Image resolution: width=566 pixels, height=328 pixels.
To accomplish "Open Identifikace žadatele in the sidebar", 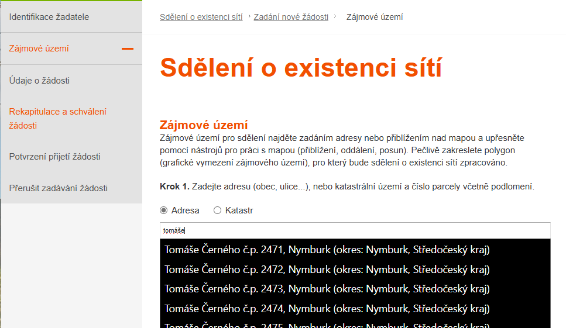I will [x=49, y=17].
